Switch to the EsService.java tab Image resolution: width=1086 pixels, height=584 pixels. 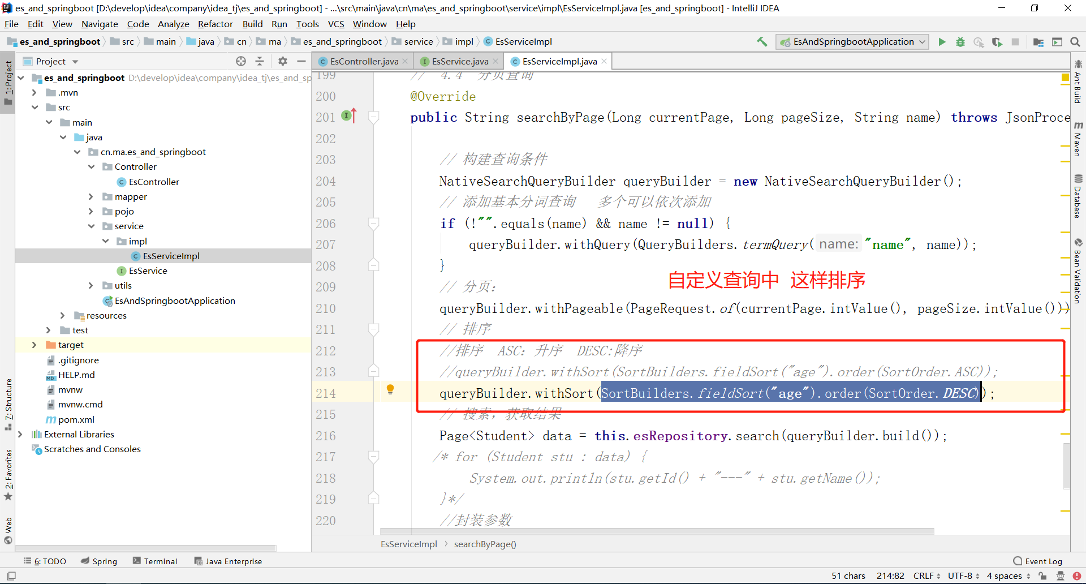[460, 61]
